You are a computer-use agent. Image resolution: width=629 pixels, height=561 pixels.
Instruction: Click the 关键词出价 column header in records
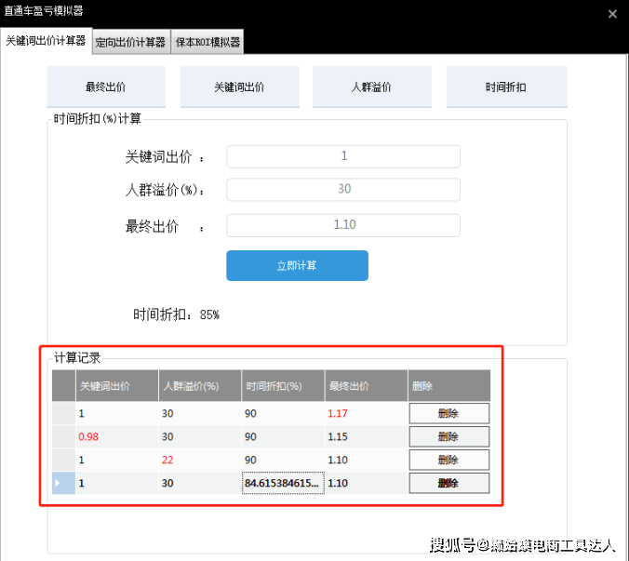116,385
